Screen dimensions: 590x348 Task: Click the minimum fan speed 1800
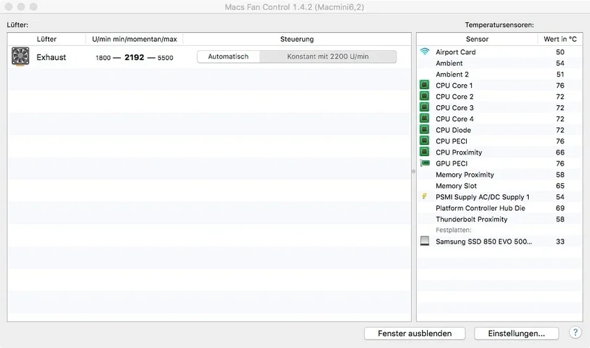click(103, 58)
